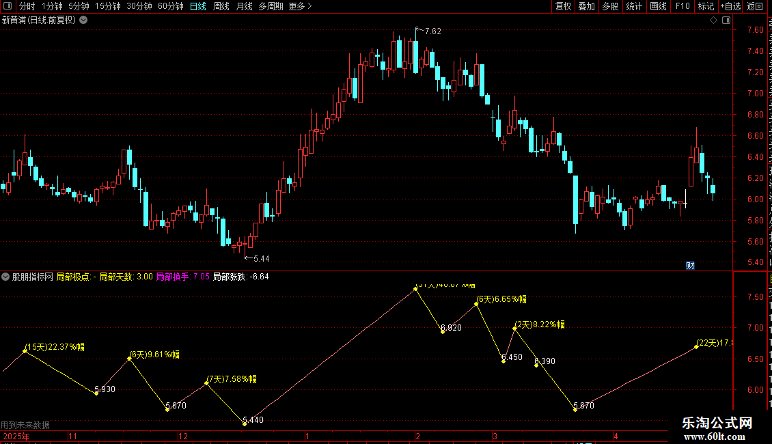Click the diamond marker icon above the chart

pos(713,20)
